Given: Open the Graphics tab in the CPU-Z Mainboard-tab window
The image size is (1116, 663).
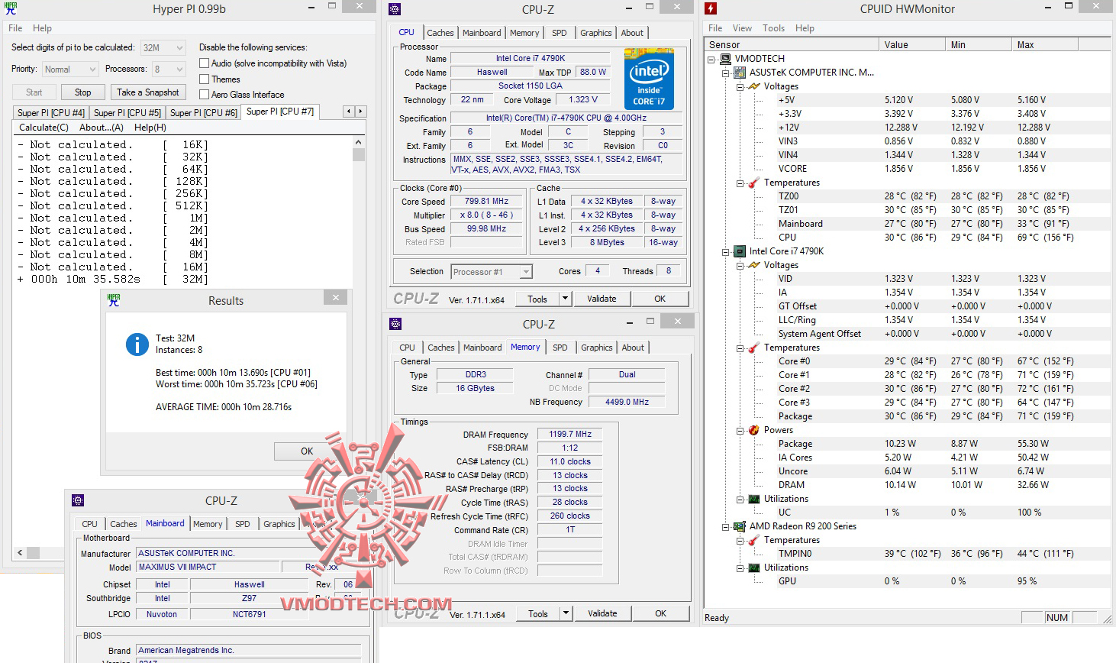Looking at the screenshot, I should [279, 524].
